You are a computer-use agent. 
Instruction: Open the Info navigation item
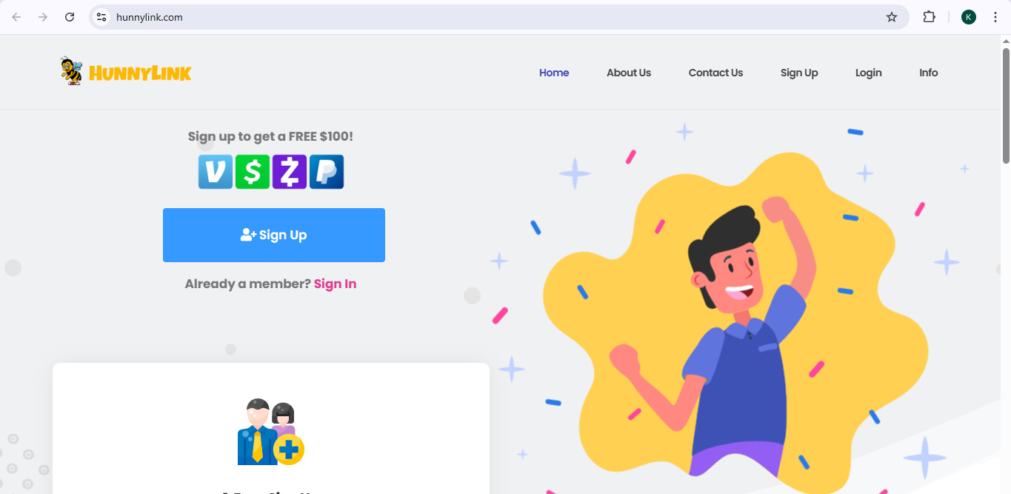coord(929,73)
